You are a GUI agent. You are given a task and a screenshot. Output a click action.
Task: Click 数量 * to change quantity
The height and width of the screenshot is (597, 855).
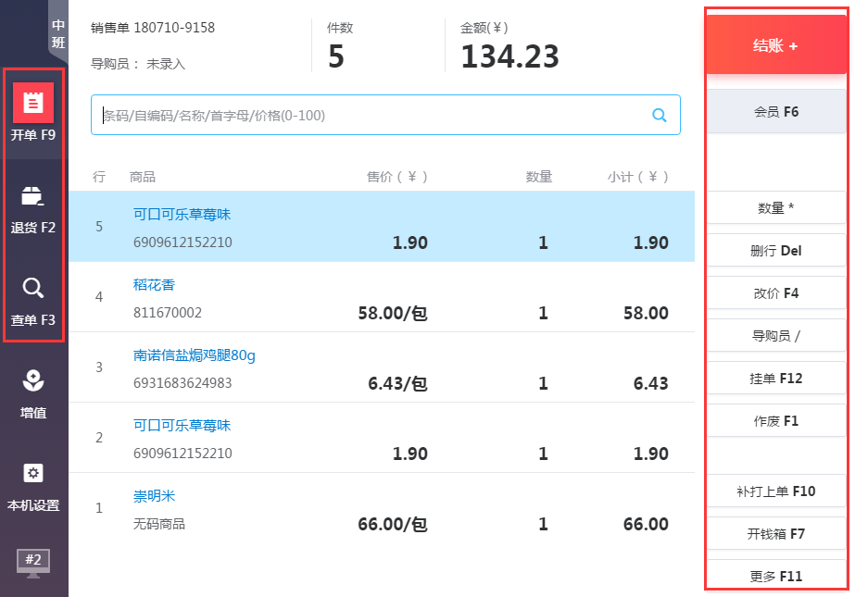click(776, 208)
